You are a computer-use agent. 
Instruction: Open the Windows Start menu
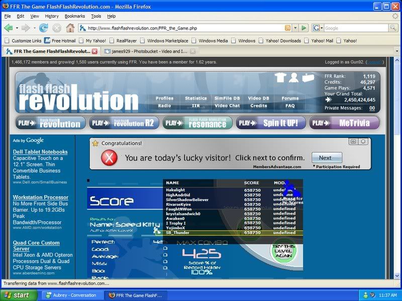coord(15,295)
